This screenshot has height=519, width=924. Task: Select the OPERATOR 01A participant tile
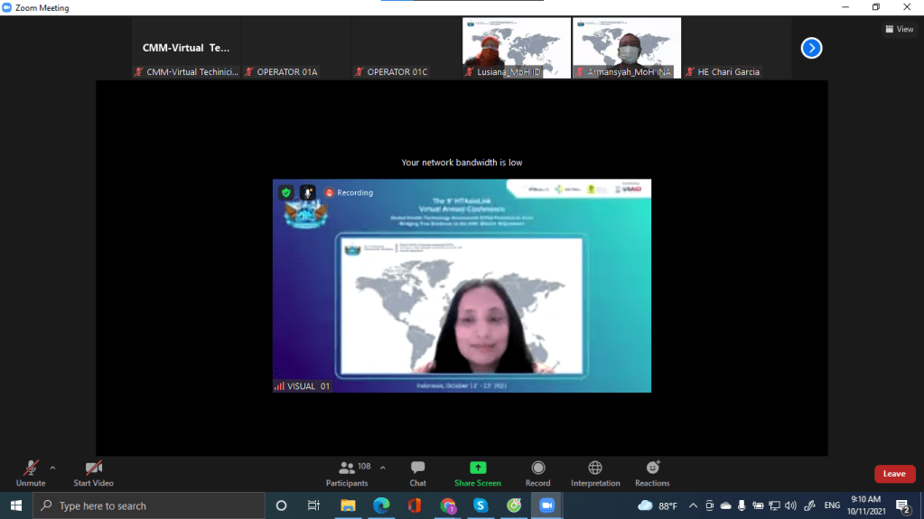(x=296, y=48)
